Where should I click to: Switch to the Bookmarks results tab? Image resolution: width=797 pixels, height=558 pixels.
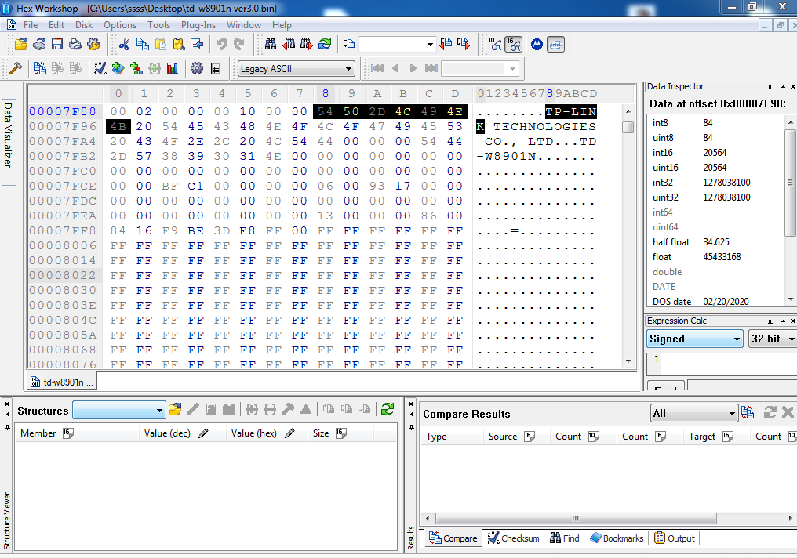(x=617, y=538)
